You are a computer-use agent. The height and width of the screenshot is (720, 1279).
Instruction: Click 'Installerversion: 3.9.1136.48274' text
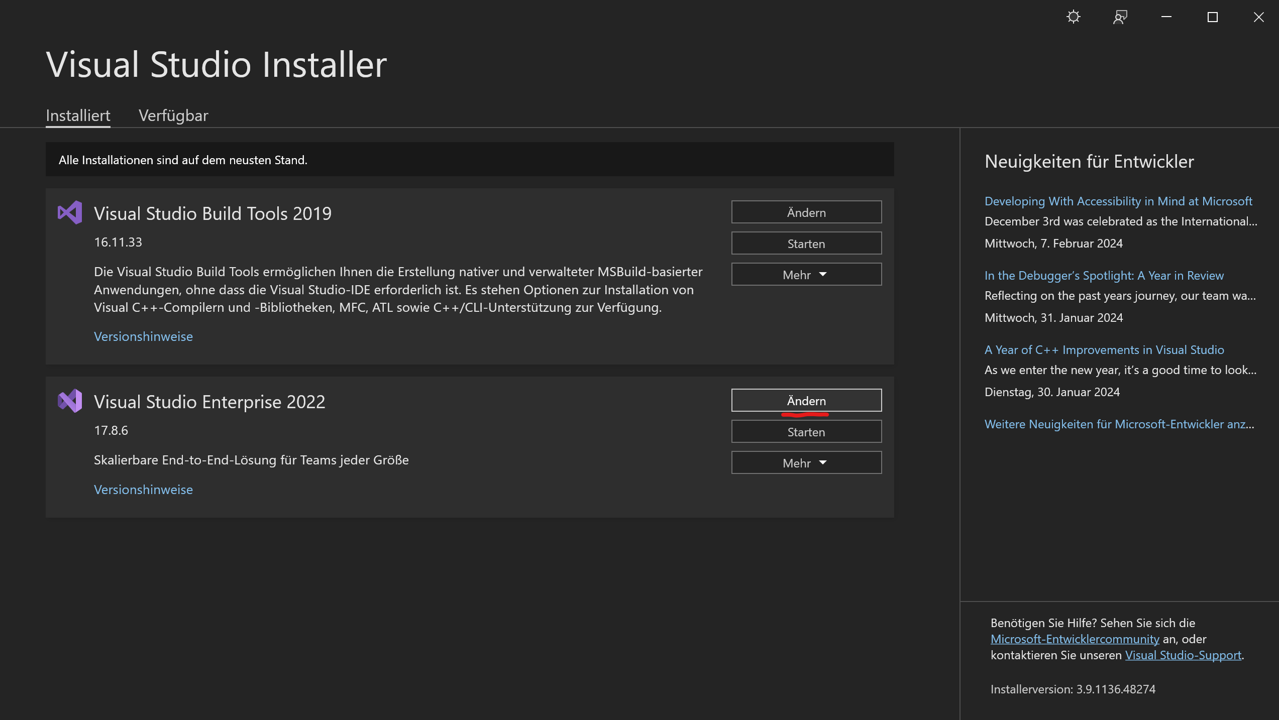tap(1073, 689)
